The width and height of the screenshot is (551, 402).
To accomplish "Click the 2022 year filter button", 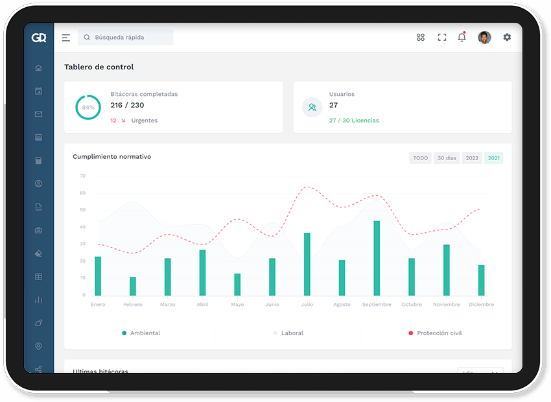I will coord(472,158).
